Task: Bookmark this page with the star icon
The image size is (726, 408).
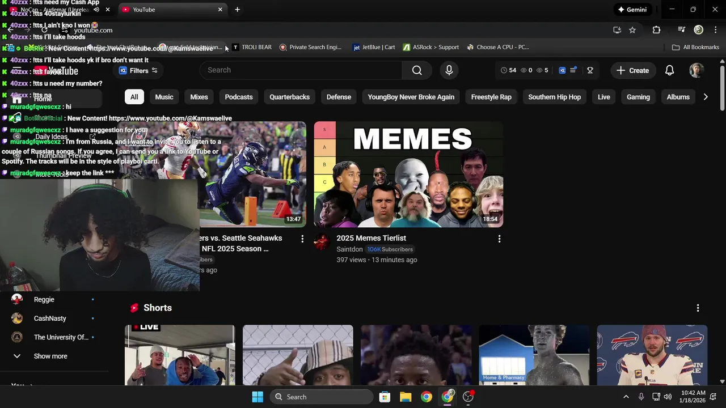Action: tap(632, 30)
